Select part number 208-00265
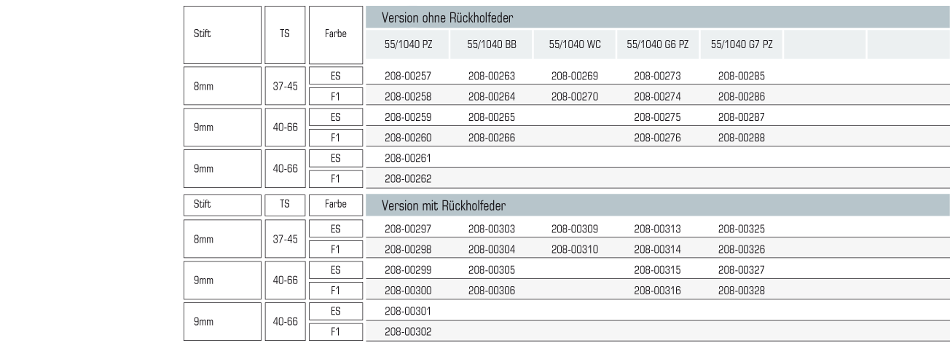950x346 pixels. click(x=492, y=117)
